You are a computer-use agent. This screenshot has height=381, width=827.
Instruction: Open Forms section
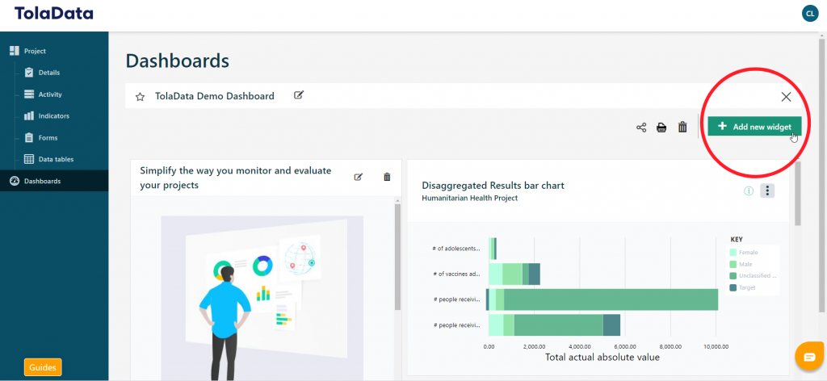tap(48, 137)
